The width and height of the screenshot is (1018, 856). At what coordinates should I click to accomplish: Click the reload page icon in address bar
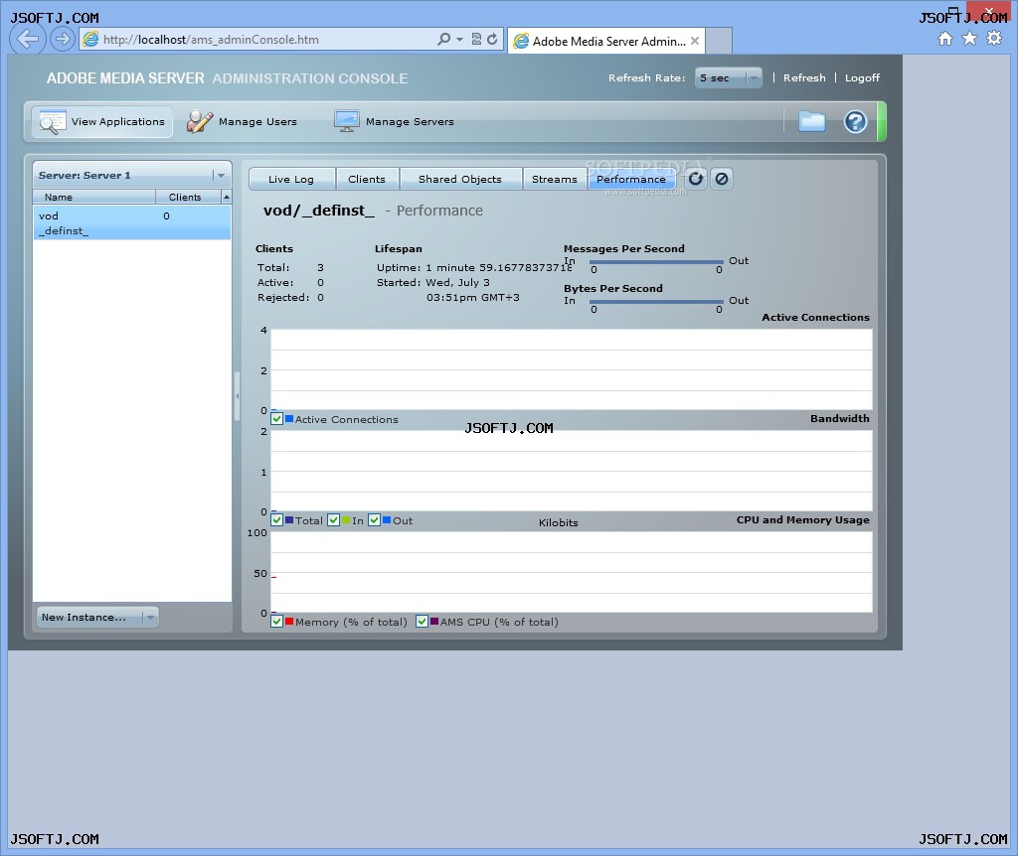click(x=493, y=39)
